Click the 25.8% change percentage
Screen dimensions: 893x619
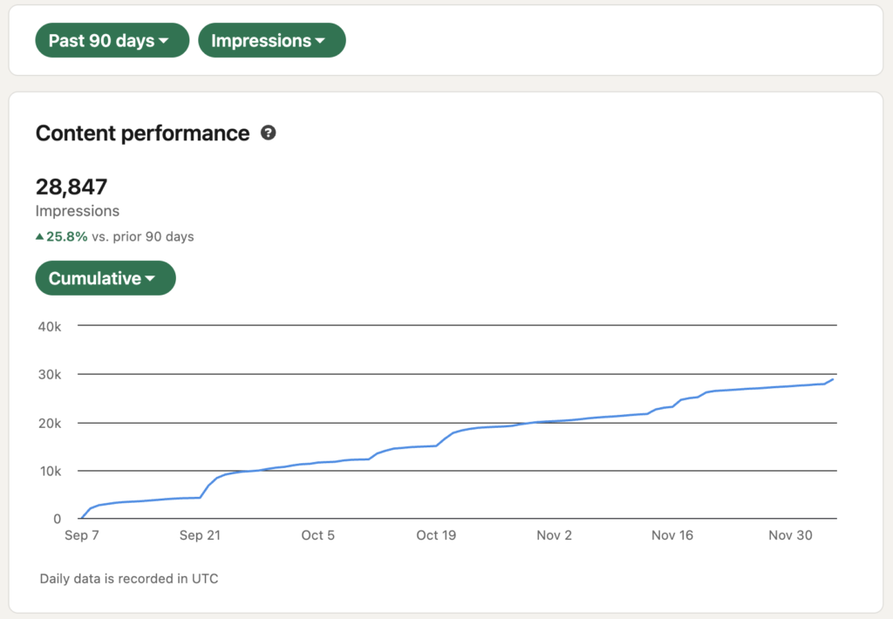[x=67, y=236]
